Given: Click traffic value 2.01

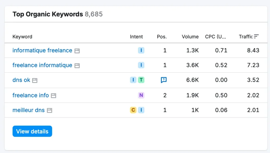Looking at the screenshot, I should 253,110.
